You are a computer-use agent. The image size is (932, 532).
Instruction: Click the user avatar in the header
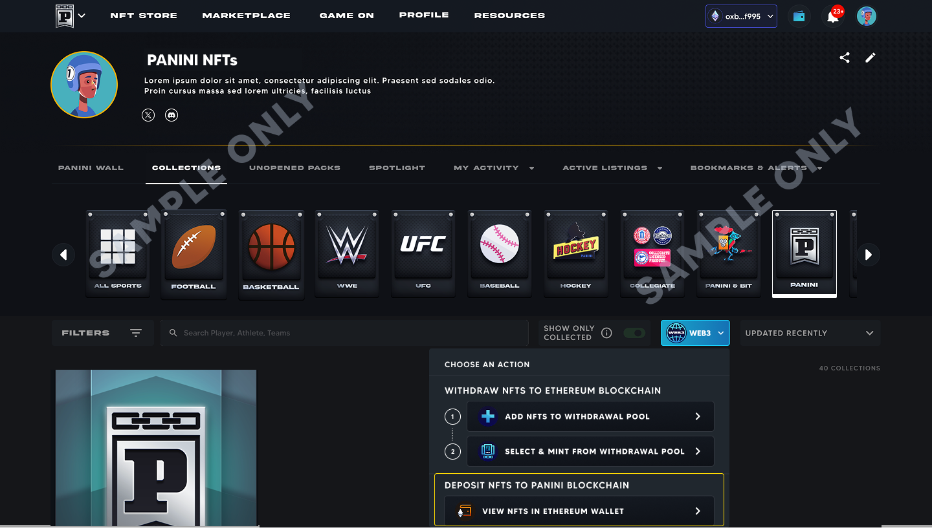866,16
